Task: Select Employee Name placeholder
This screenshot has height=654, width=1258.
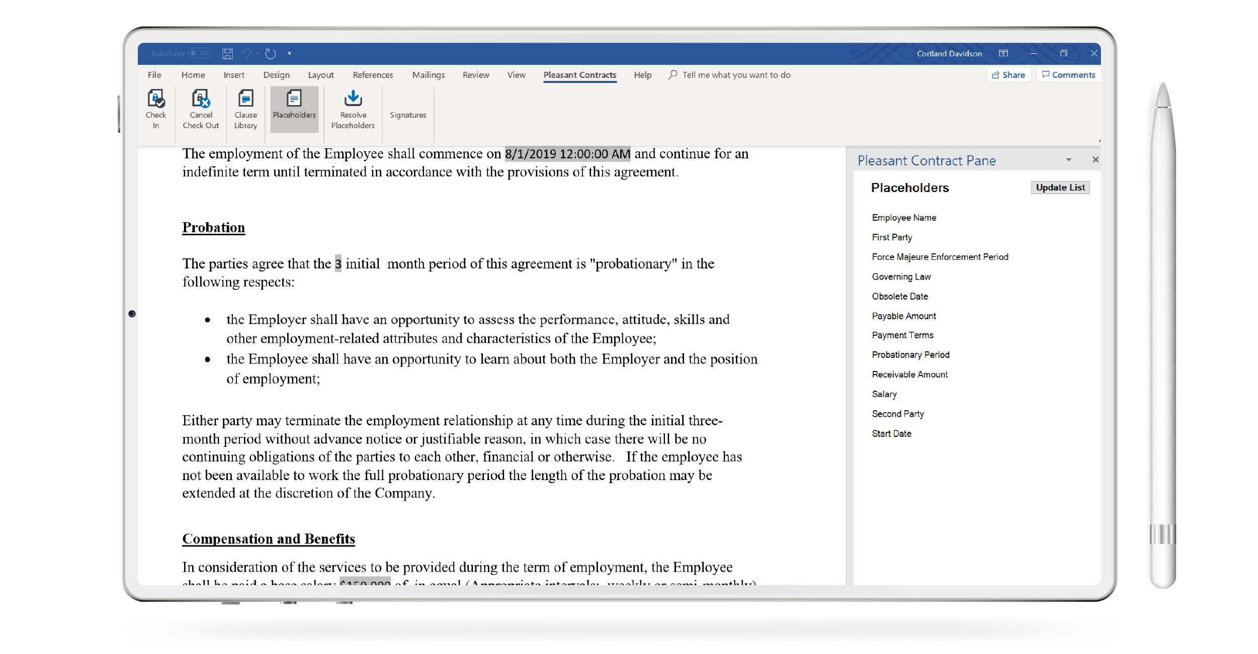Action: (x=904, y=218)
